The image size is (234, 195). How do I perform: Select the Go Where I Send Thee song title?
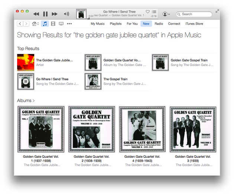click(52, 79)
